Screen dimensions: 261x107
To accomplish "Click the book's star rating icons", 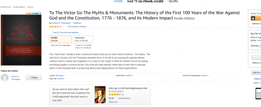I will (55, 26).
